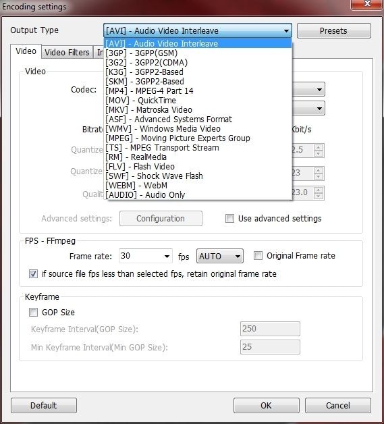384x424 pixels.
Task: Select [WMV] - Windows Media Video
Action: pyautogui.click(x=198, y=129)
